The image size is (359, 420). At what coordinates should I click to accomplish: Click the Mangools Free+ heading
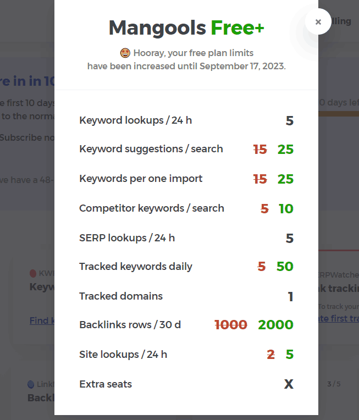tap(186, 28)
